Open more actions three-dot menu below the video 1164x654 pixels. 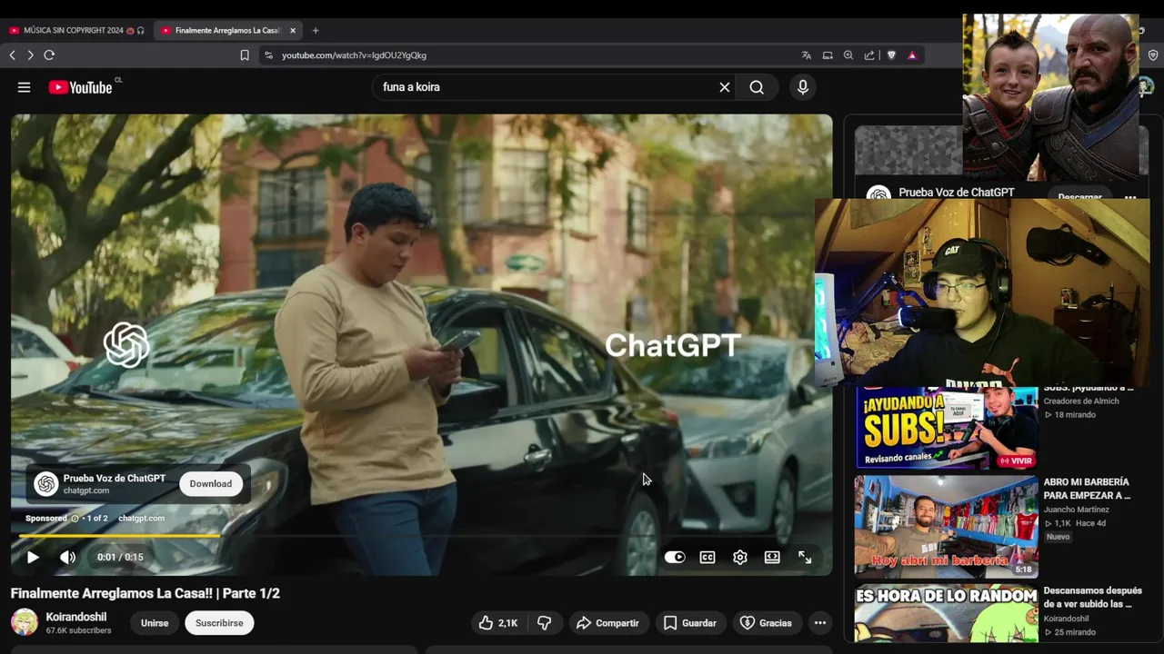click(x=820, y=623)
